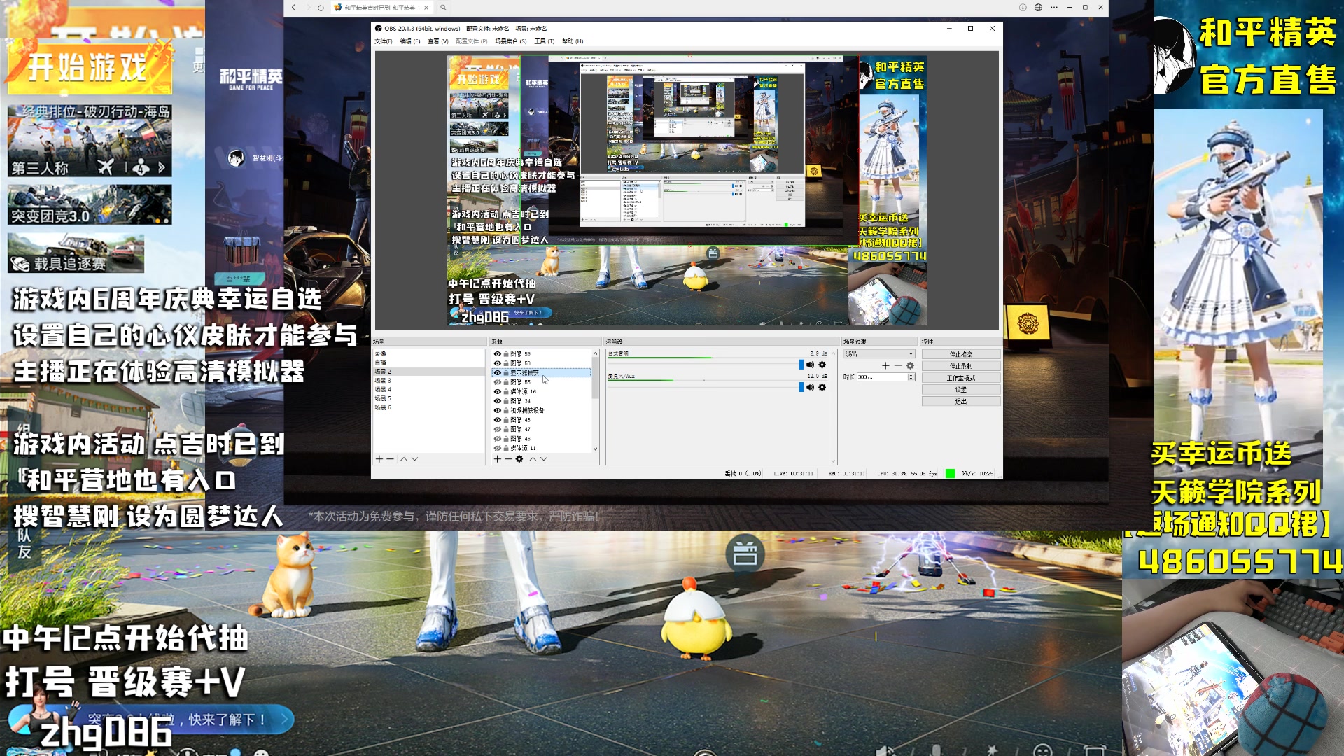Click the 退出 exit button
The height and width of the screenshot is (756, 1344).
pos(960,402)
